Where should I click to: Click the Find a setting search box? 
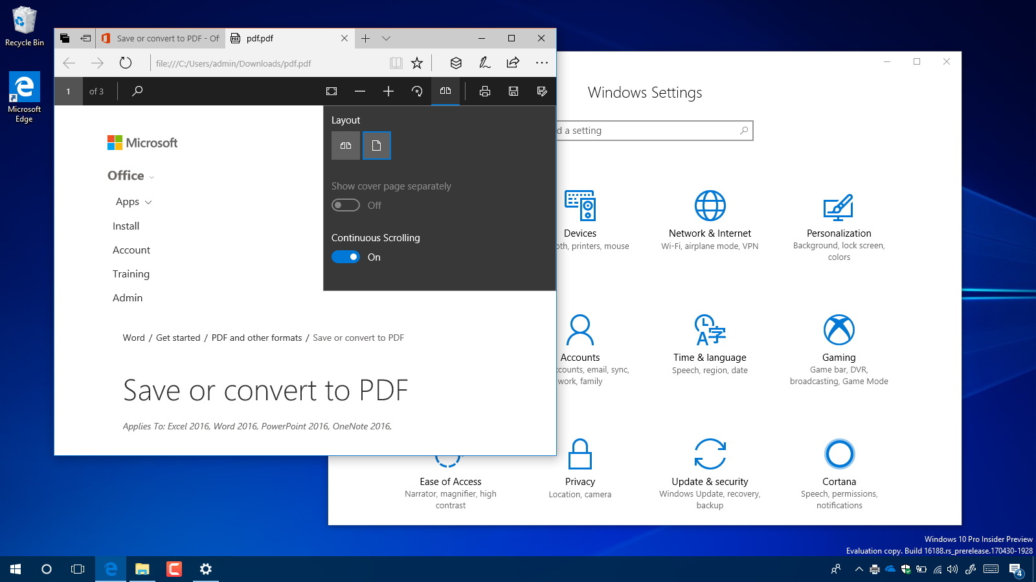tap(647, 130)
